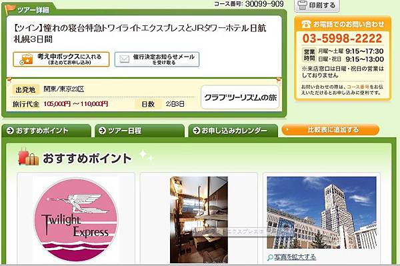Click the orange bag icon in 考え中ボックス button
The width and height of the screenshot is (400, 266).
pos(27,59)
